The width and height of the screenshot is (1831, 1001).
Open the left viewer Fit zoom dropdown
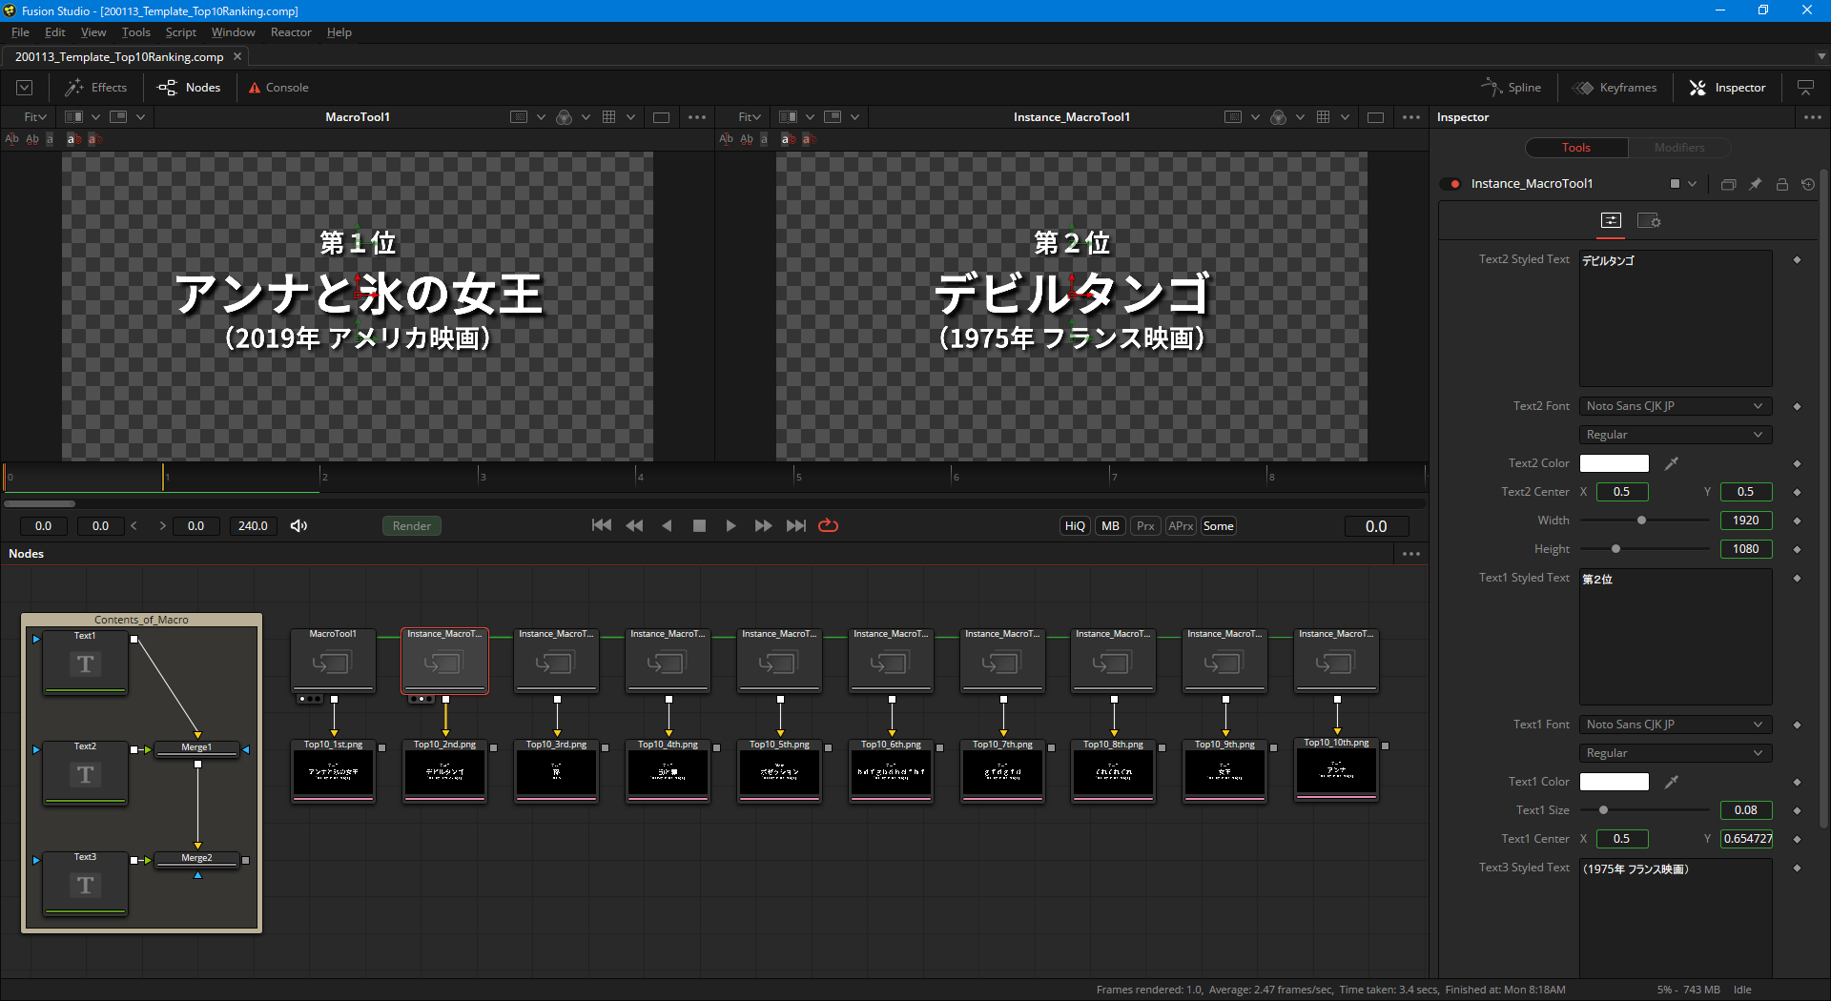35,117
